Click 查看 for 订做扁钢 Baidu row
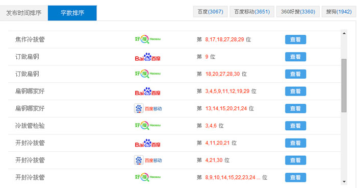The width and height of the screenshot is (357, 188). [x=295, y=57]
